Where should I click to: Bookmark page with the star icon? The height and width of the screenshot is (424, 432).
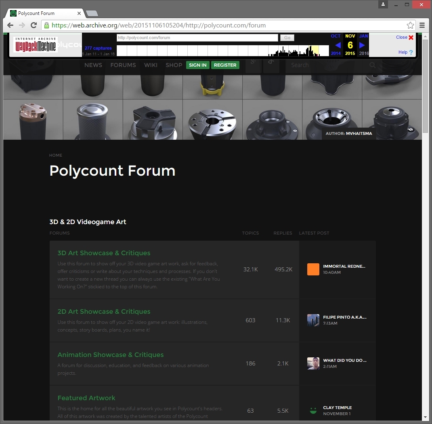(410, 25)
